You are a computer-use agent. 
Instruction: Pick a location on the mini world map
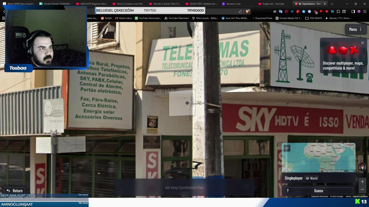pyautogui.click(x=319, y=158)
